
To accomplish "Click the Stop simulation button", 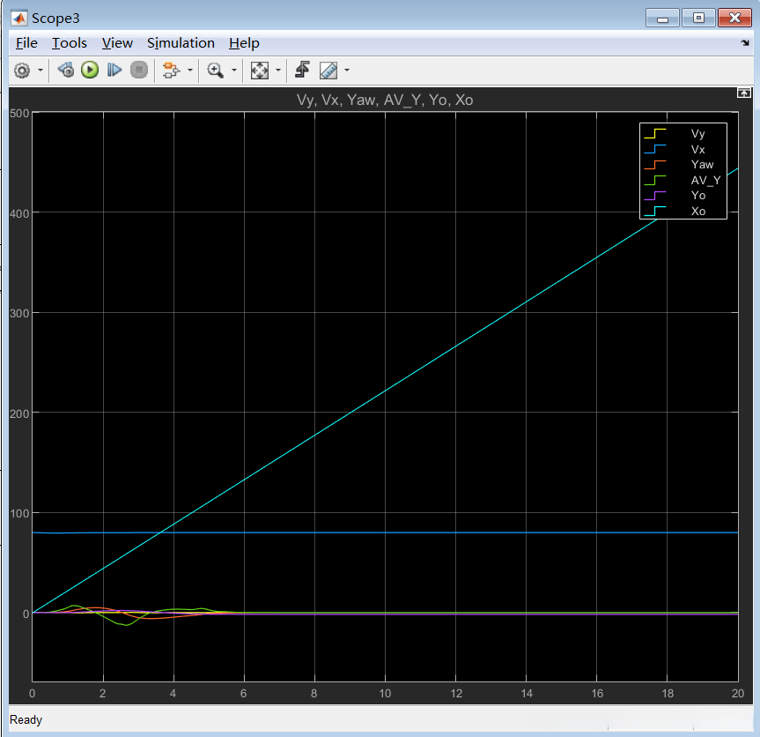I will coord(139,71).
